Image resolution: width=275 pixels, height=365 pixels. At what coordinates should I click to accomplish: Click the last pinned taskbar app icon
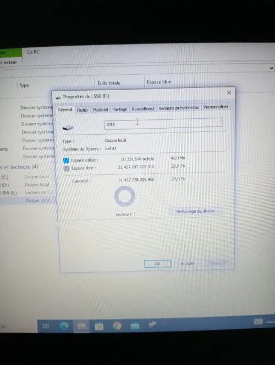(x=152, y=324)
